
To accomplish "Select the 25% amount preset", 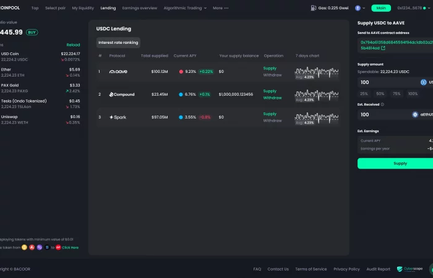I will pos(364,94).
